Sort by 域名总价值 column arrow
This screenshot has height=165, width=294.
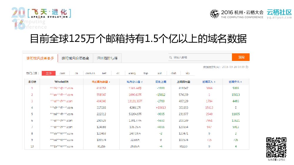pyautogui.click(x=142, y=82)
